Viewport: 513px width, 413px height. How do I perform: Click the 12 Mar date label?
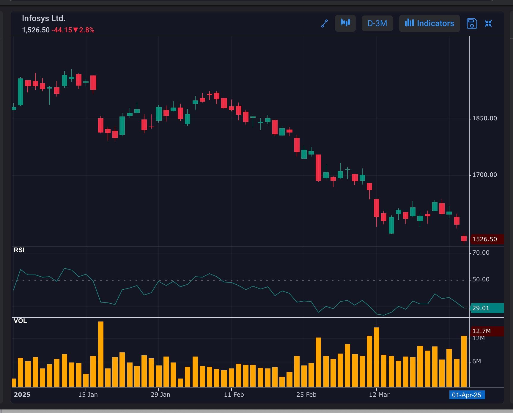point(379,395)
